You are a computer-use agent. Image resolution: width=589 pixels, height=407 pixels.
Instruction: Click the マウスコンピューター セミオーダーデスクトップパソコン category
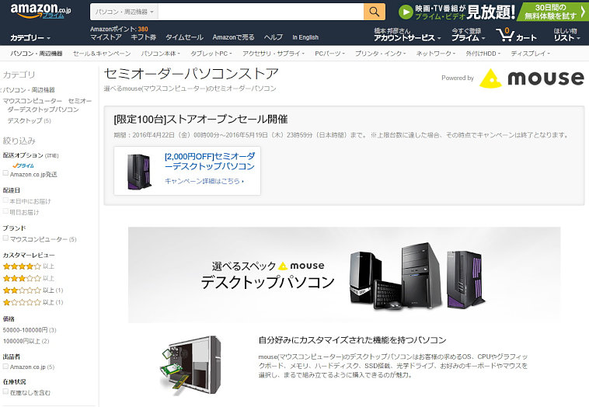coord(47,105)
